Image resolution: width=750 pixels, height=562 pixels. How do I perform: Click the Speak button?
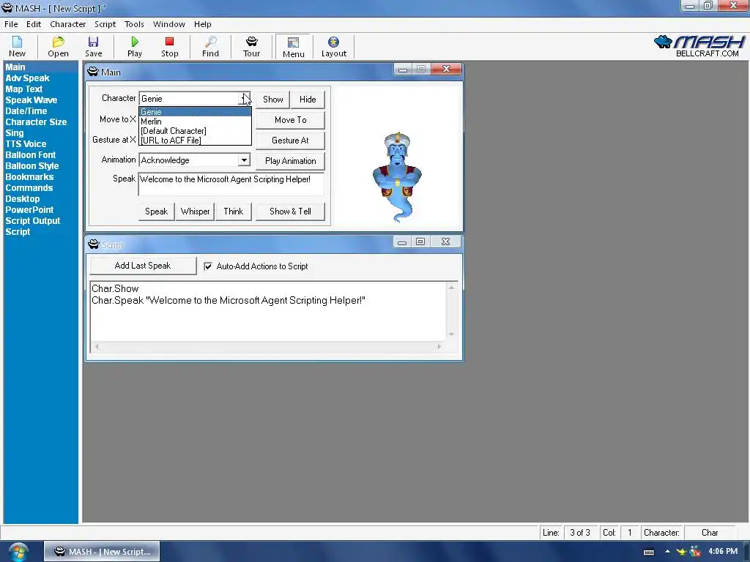157,211
